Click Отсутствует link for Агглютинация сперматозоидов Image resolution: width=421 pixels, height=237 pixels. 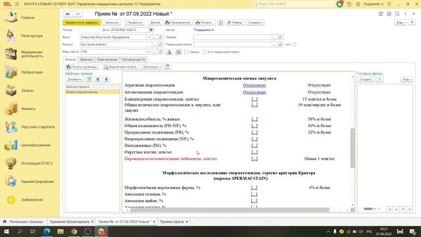pyautogui.click(x=255, y=92)
